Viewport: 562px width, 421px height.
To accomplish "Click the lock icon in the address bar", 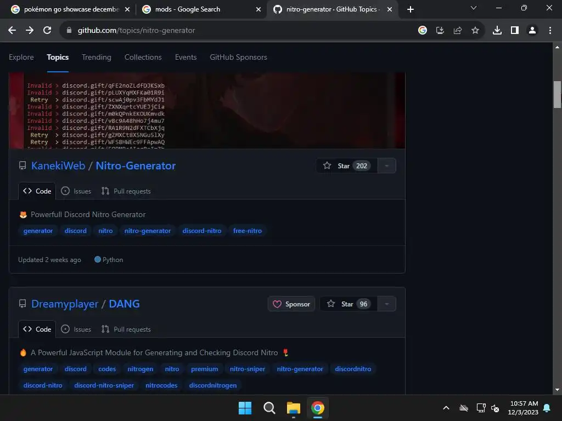I will [x=69, y=31].
